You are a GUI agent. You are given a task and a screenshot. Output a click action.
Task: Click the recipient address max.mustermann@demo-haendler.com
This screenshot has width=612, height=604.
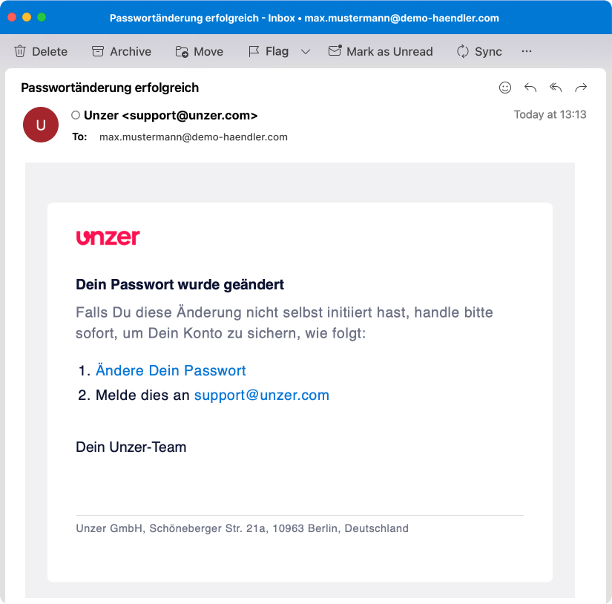(194, 137)
